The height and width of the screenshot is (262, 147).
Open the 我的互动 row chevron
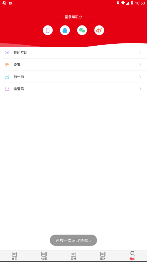click(x=140, y=53)
